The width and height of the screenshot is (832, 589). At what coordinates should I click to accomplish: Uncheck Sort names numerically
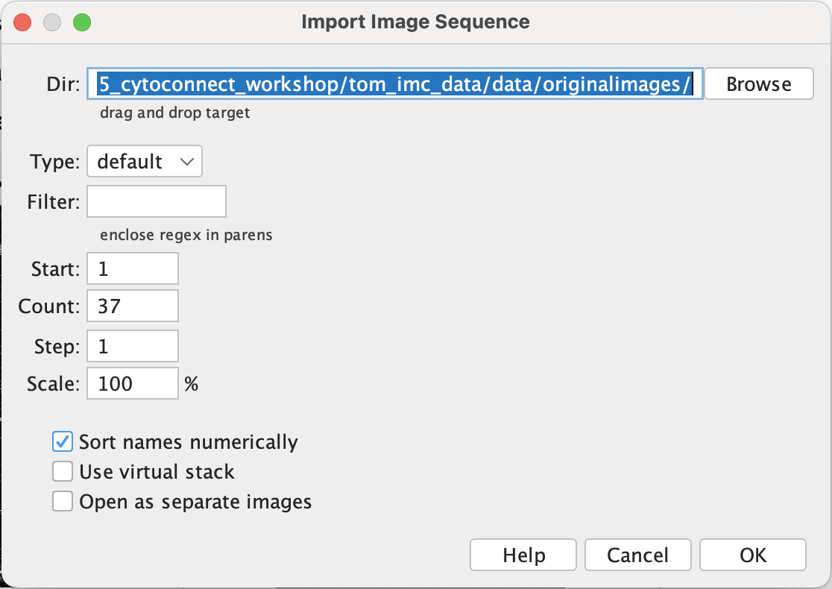point(62,442)
